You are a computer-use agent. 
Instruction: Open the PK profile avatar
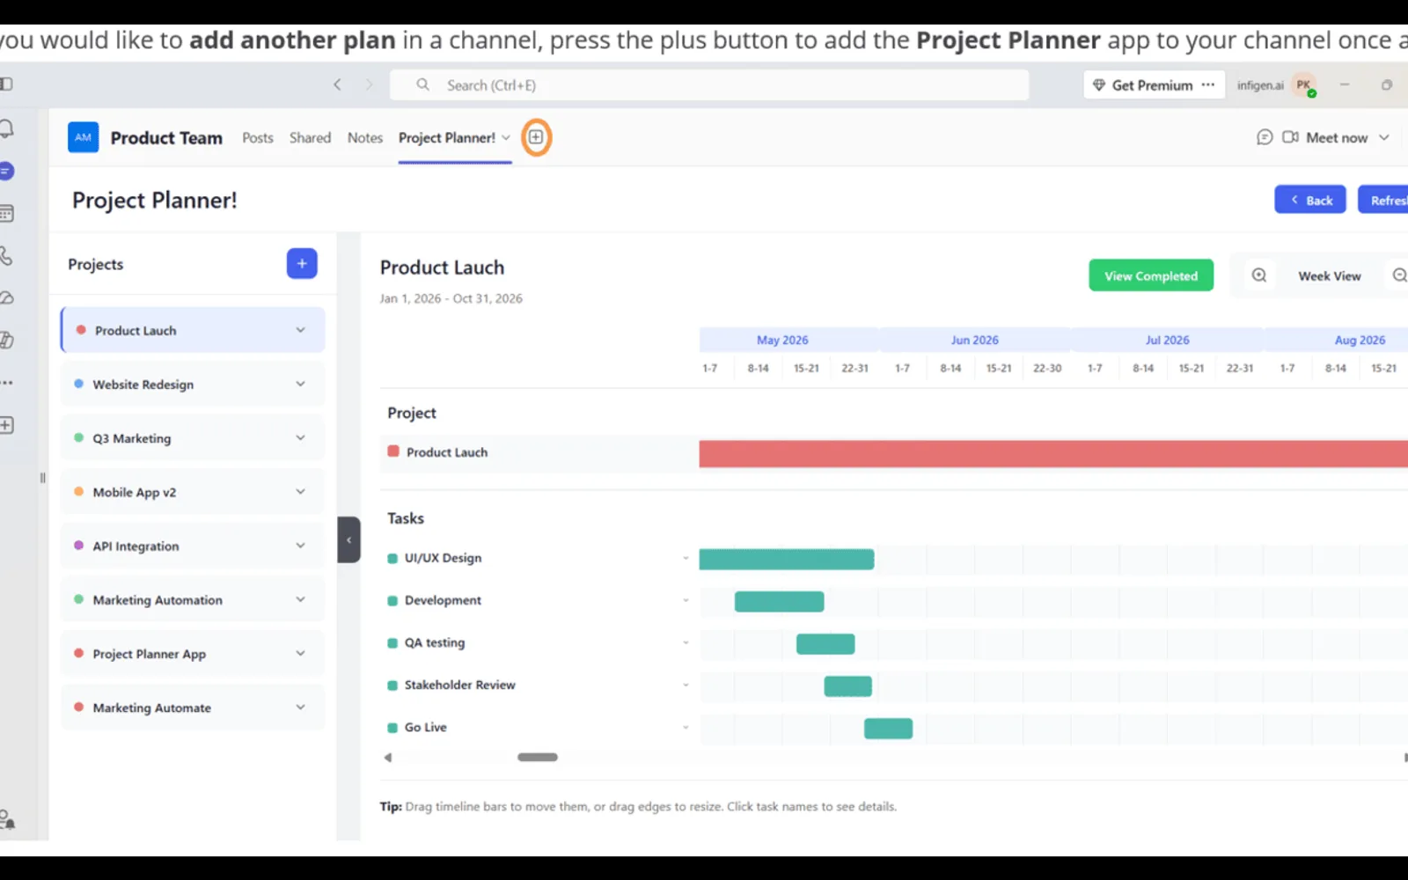[x=1304, y=85]
